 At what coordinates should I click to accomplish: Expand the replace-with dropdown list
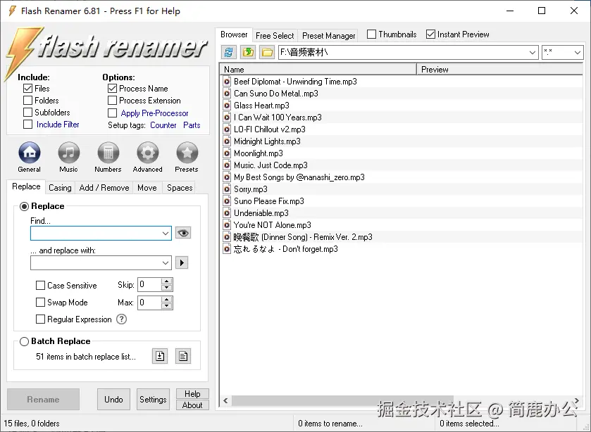pyautogui.click(x=165, y=263)
